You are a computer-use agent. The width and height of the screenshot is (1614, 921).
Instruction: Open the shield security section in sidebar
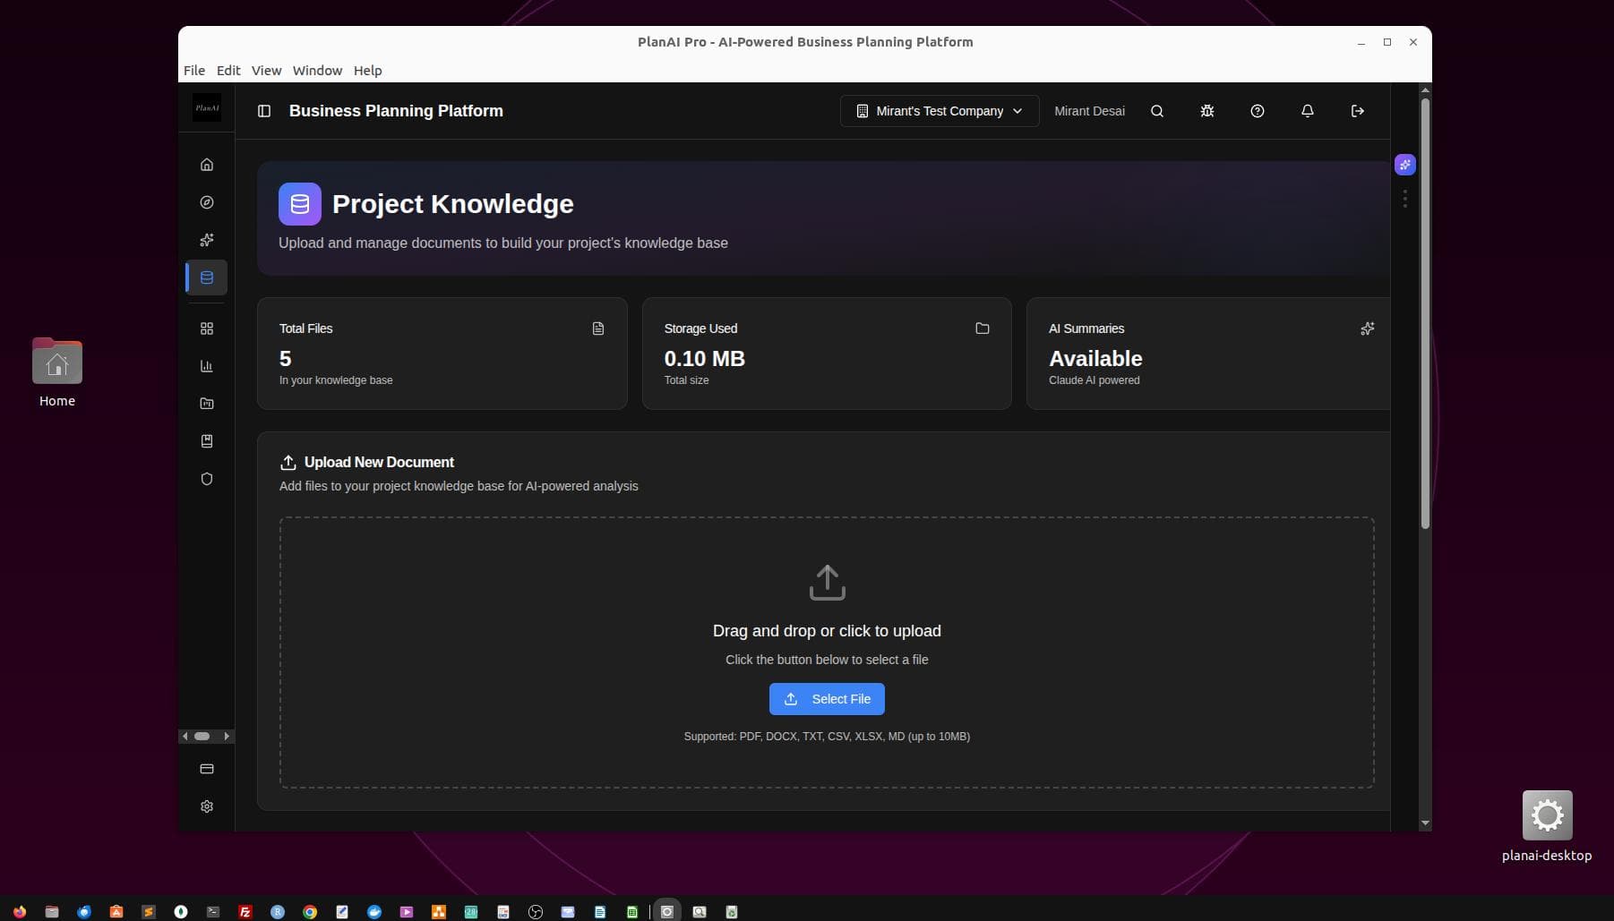click(207, 479)
